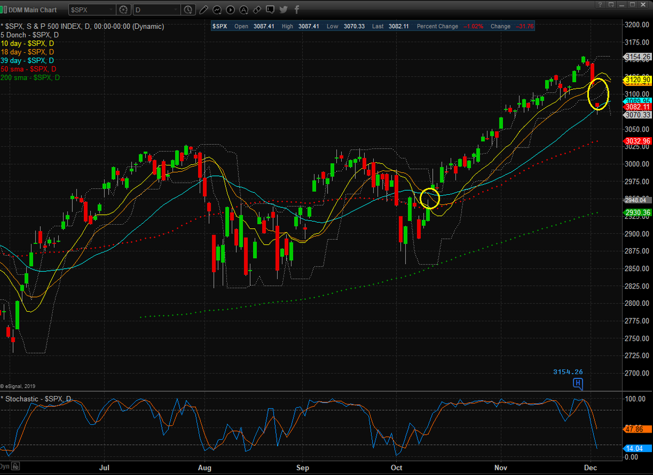Expand the D interval dropdown

pos(175,10)
